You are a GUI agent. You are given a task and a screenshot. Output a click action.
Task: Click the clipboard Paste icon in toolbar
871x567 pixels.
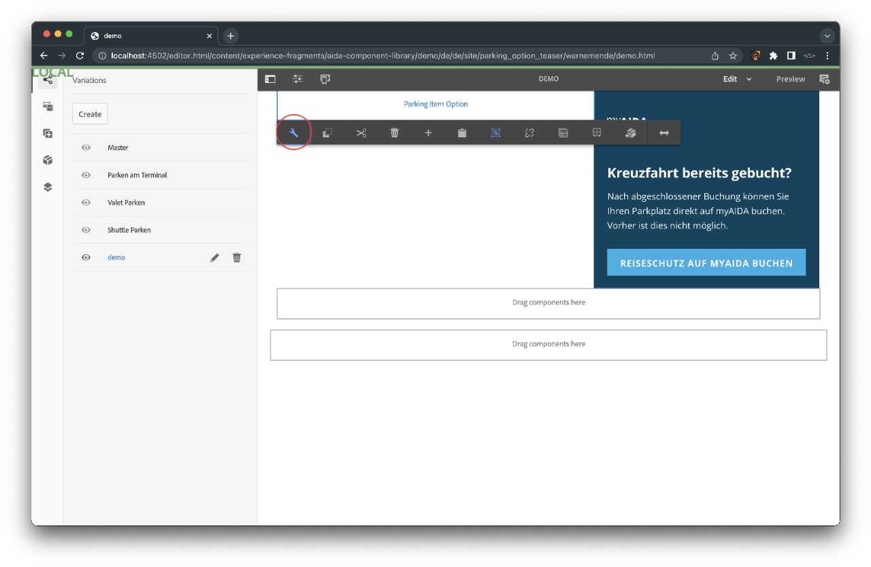[x=462, y=133]
